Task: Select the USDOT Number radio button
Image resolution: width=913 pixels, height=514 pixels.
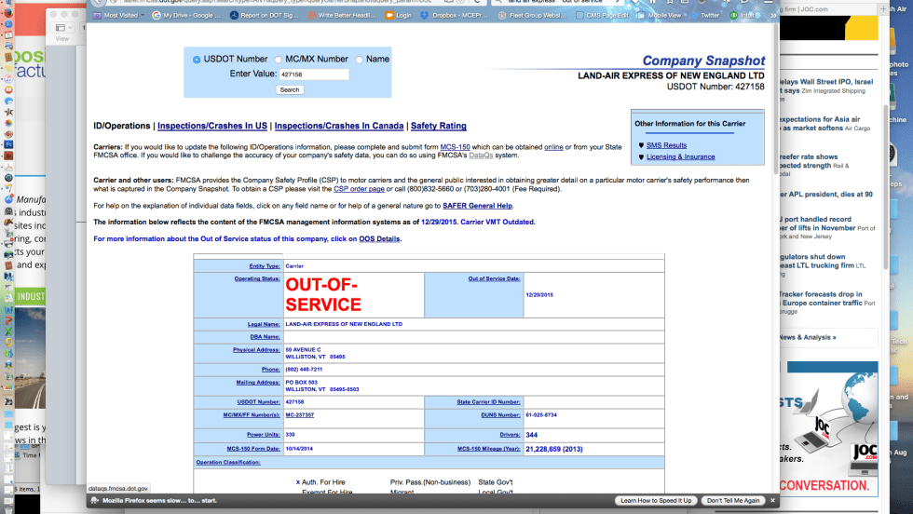Action: coord(197,60)
